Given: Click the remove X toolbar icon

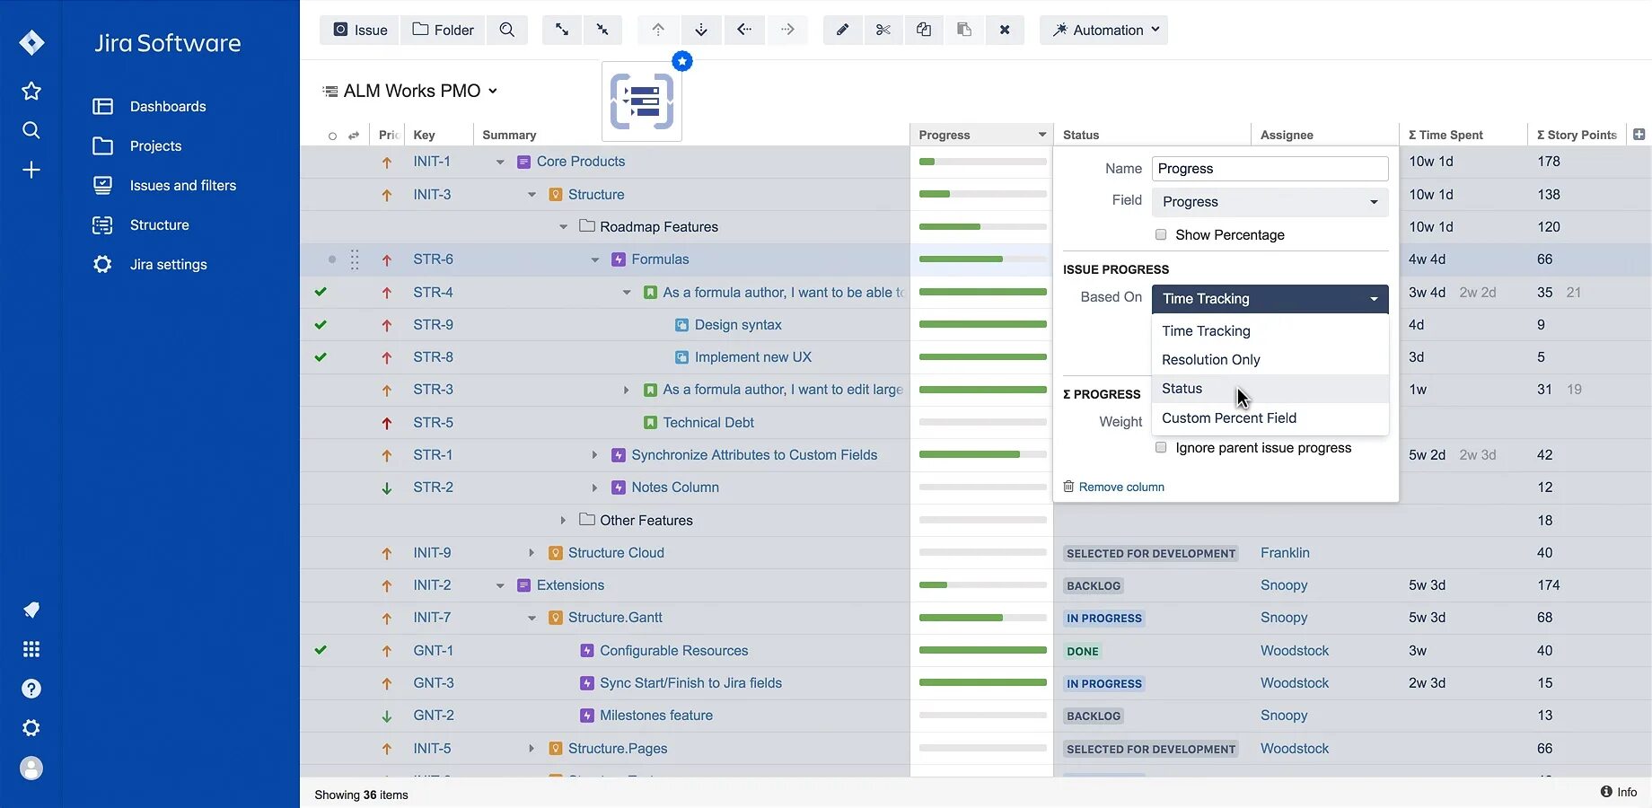Looking at the screenshot, I should (1005, 30).
